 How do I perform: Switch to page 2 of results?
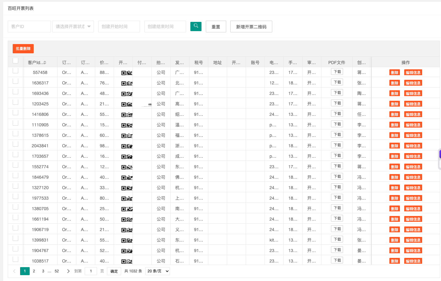tap(34, 271)
